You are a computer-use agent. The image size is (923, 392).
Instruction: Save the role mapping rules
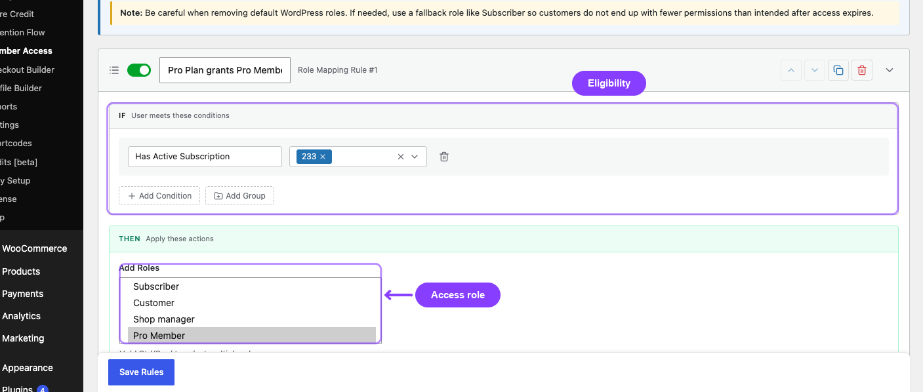[141, 372]
